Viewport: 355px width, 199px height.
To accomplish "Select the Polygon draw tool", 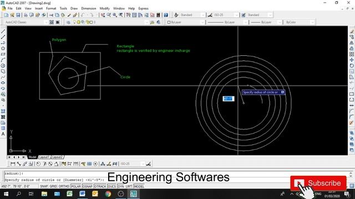I will [x=3, y=49].
